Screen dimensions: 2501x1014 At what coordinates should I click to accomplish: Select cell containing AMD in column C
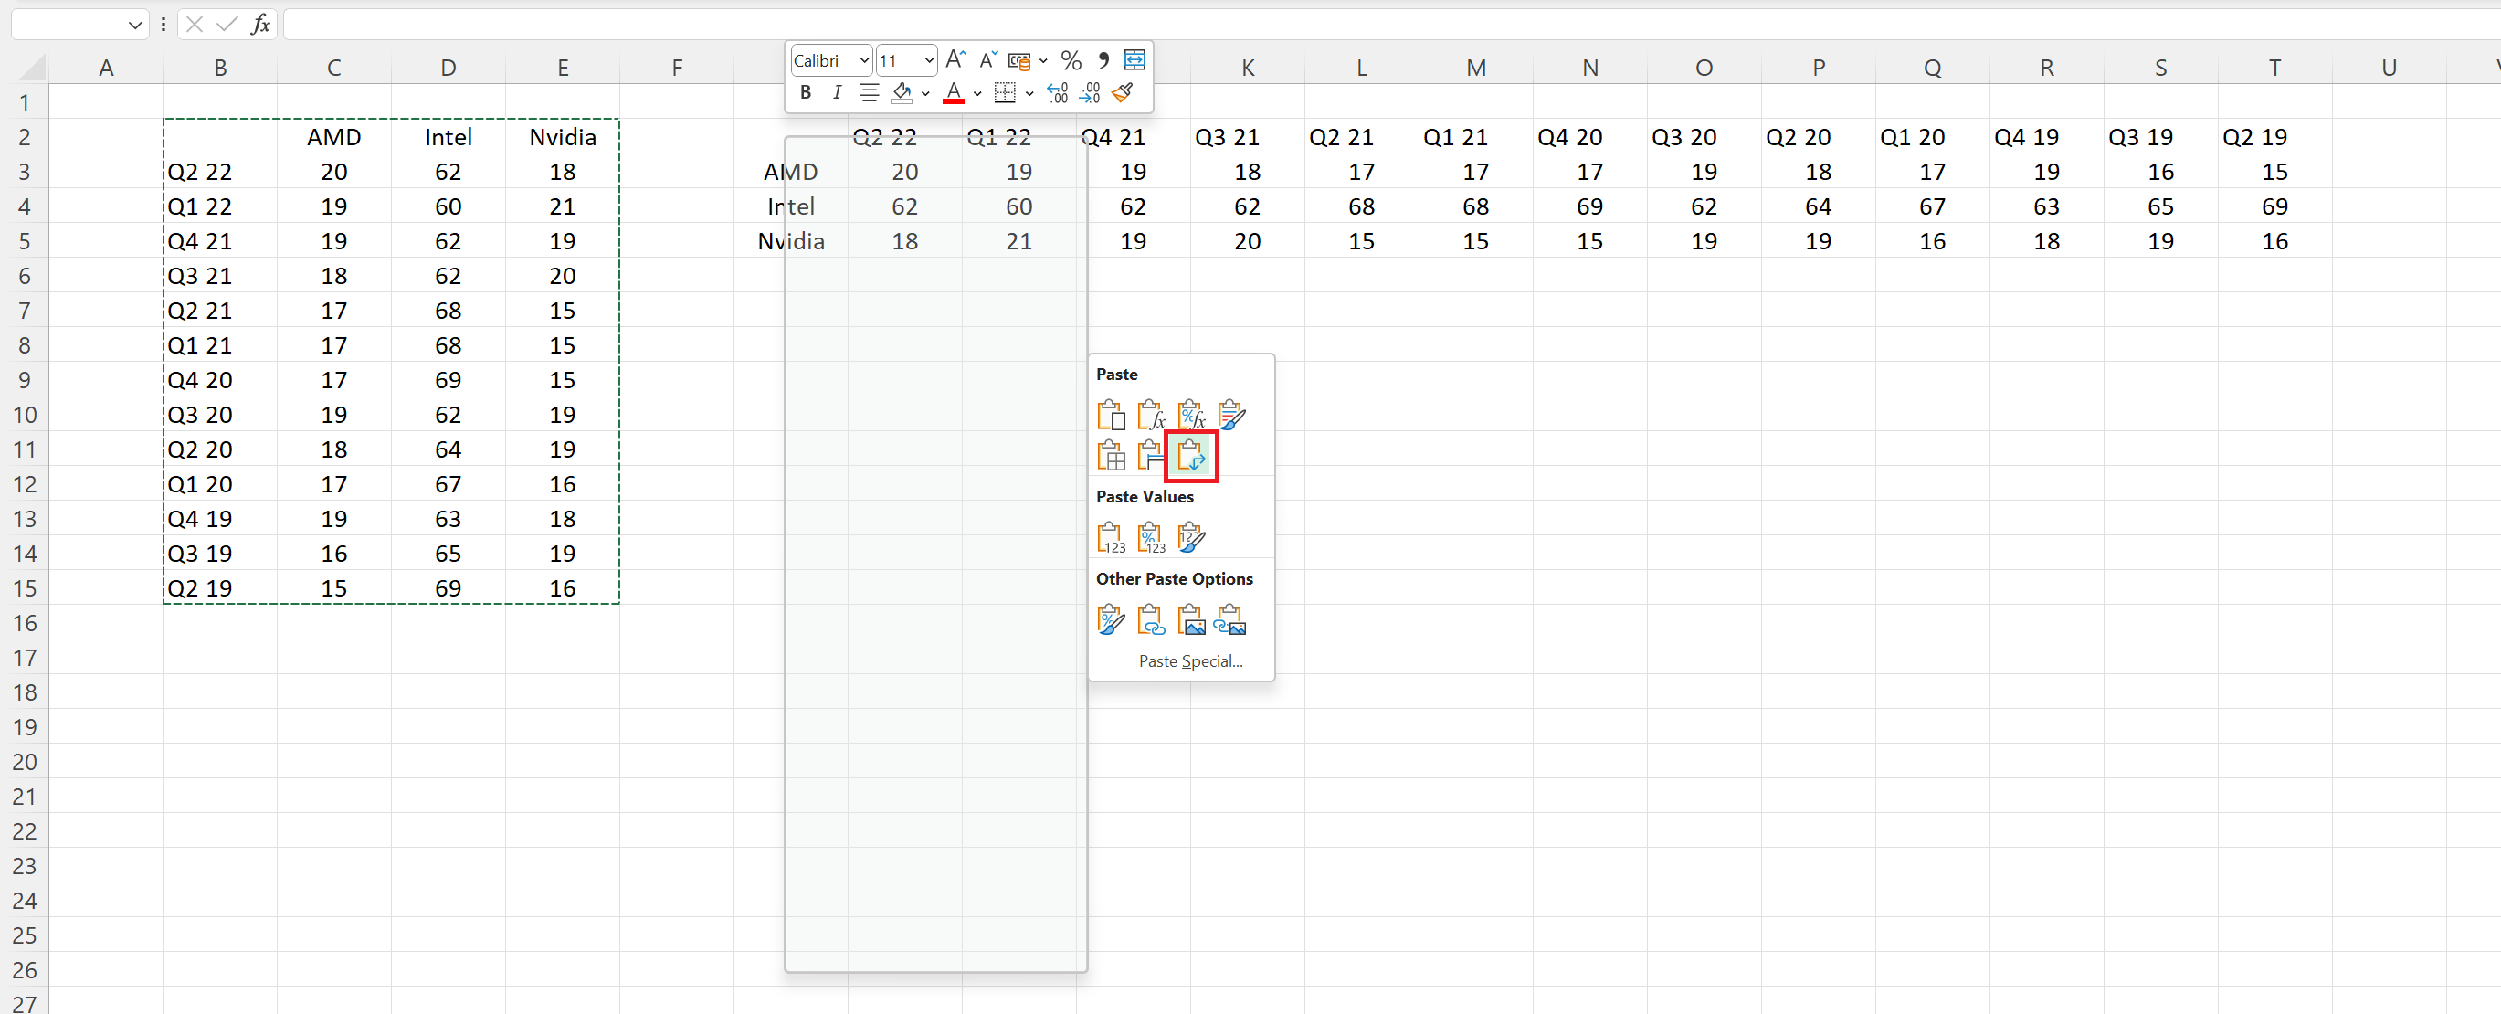[x=334, y=137]
